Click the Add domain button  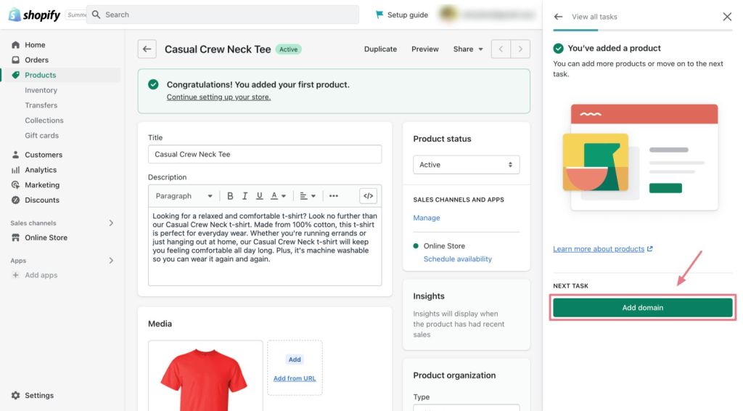(642, 308)
